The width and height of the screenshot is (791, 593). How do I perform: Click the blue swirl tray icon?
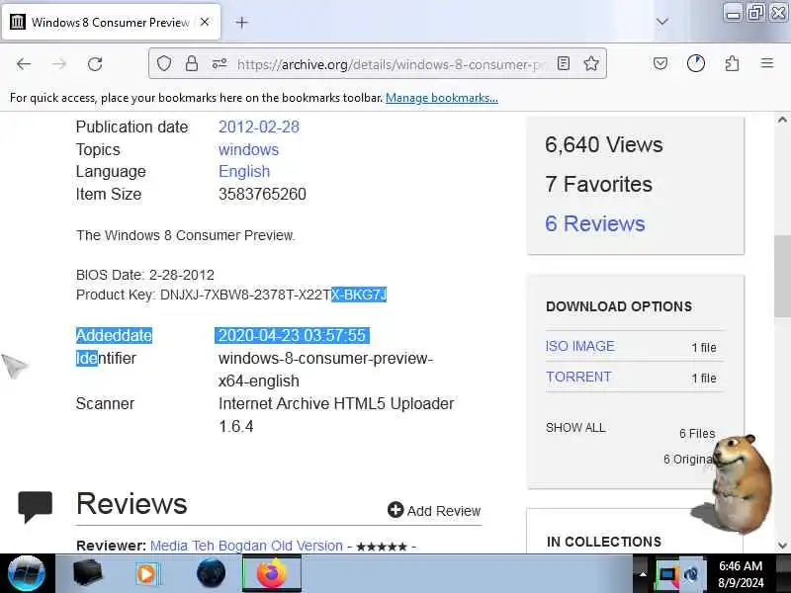(693, 573)
